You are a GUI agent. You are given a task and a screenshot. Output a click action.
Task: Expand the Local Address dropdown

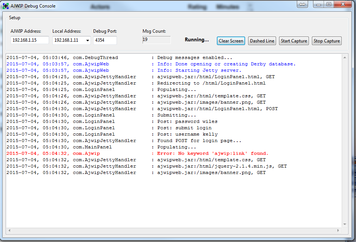[x=87, y=40]
